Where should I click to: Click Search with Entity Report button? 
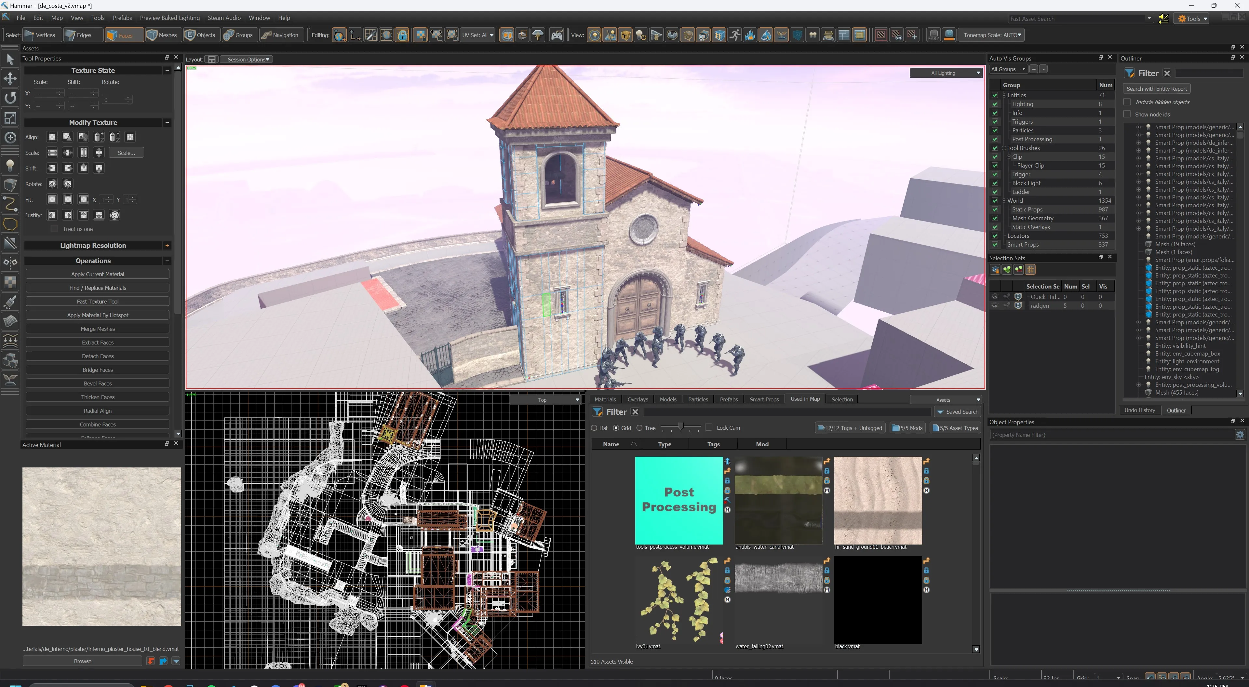(x=1156, y=89)
